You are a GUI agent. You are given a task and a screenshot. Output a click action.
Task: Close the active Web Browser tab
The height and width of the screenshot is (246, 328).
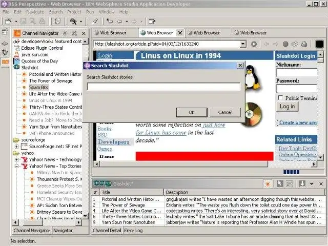[180, 33]
